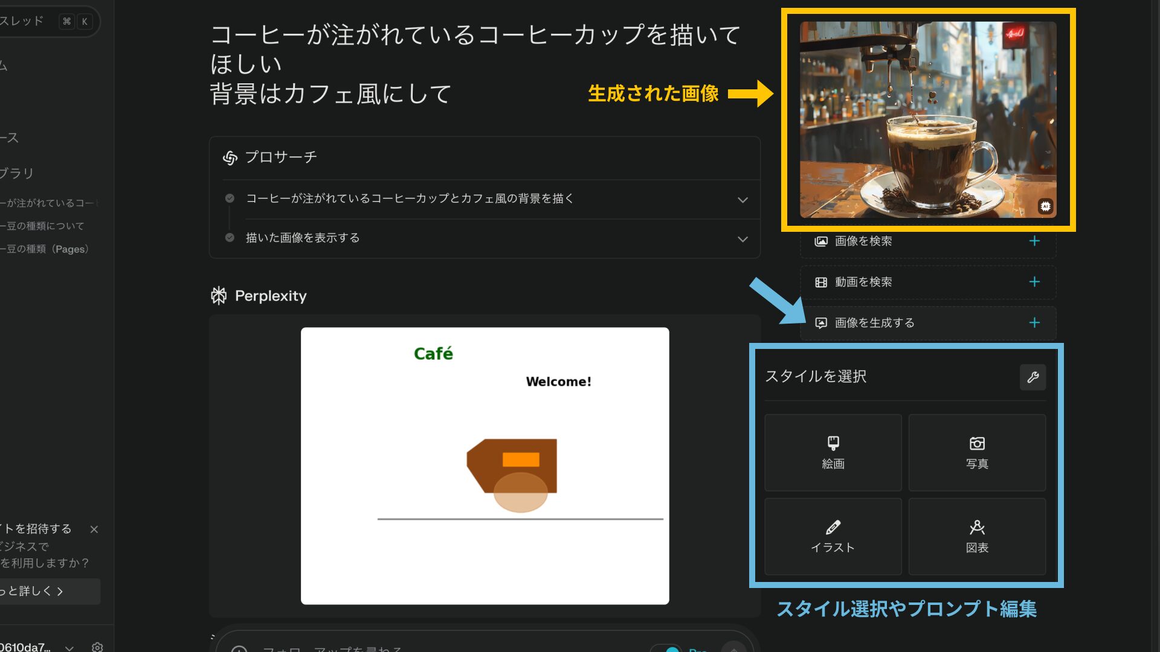Open the 一豆の種類について thread in the sidebar
Image resolution: width=1160 pixels, height=652 pixels.
[x=42, y=226]
